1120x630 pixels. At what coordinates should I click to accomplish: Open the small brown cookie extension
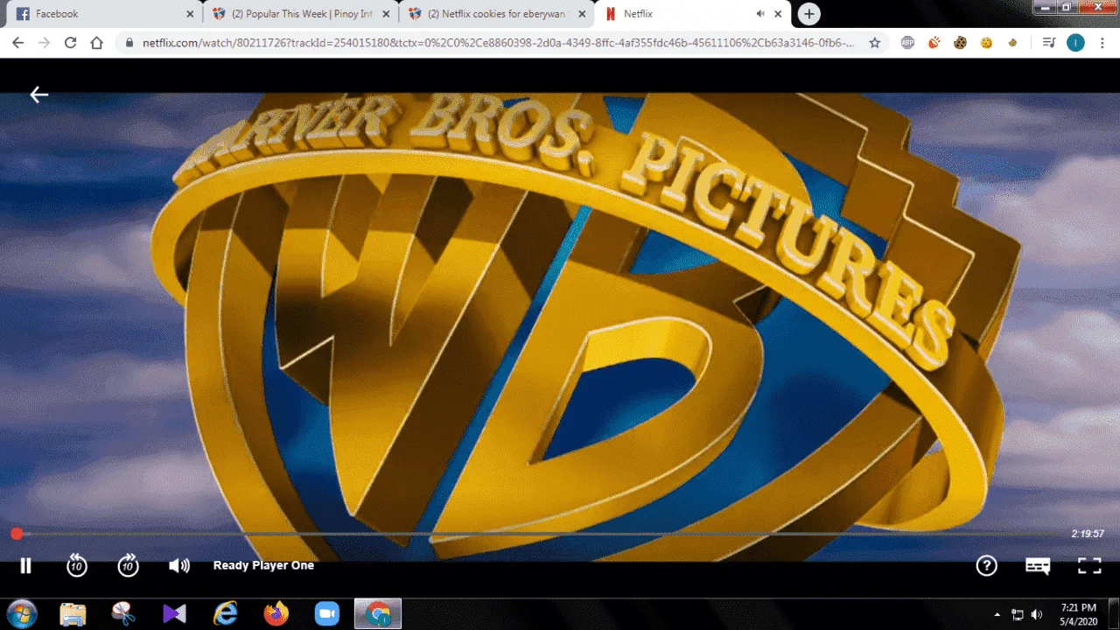pyautogui.click(x=1012, y=42)
